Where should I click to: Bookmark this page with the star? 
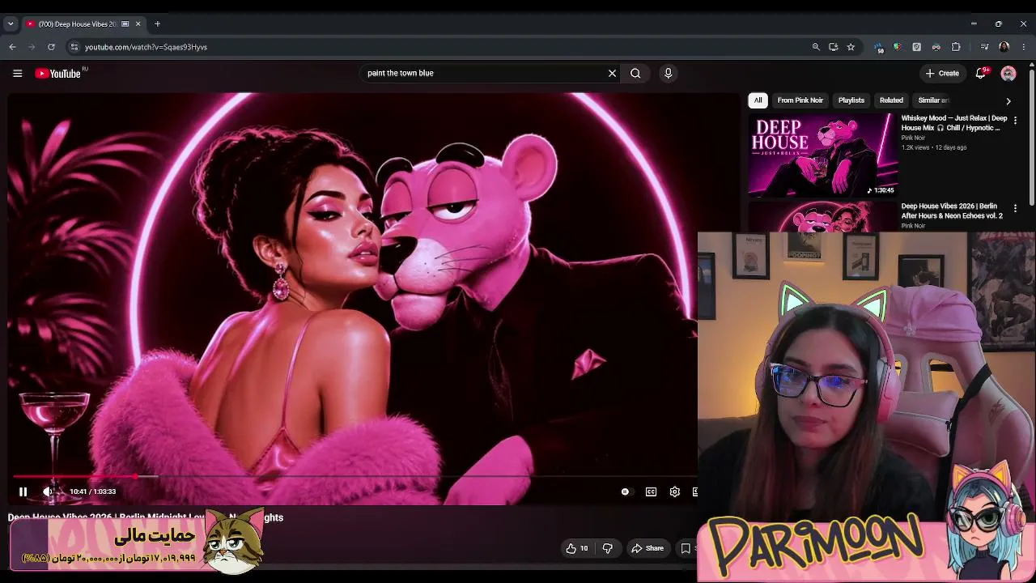point(851,47)
